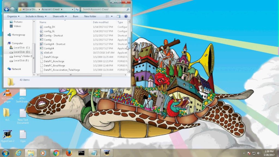The image size is (279, 157).
Task: Click the horizontal scrollbar in file list
Action: point(71,75)
